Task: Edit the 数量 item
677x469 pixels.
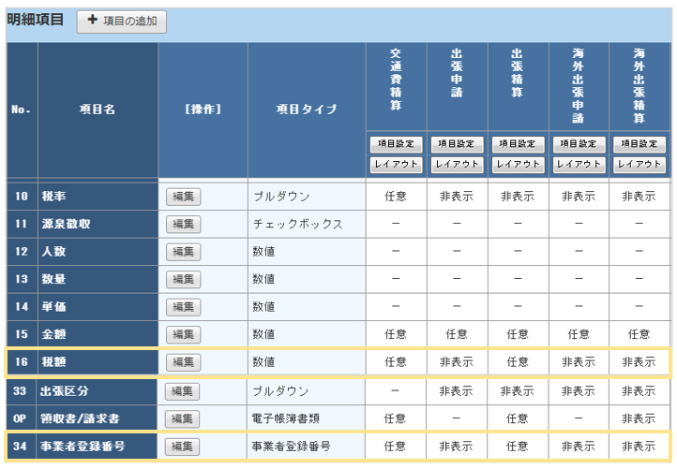Action: 183,279
